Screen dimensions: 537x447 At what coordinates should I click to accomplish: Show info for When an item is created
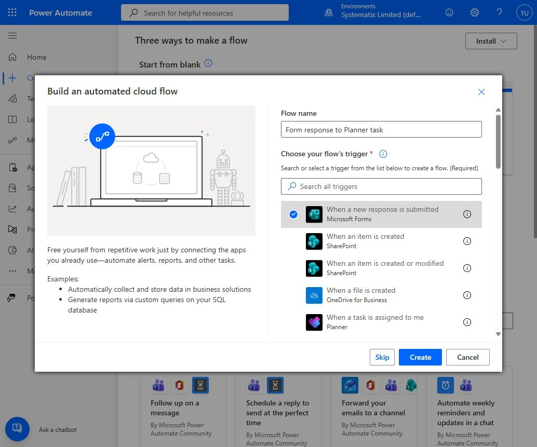(x=467, y=241)
